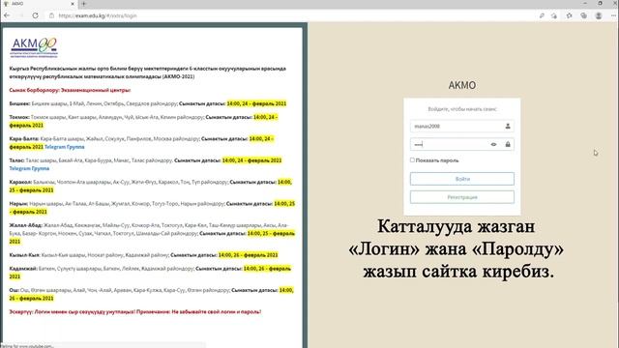Click the 'Ош:' row label

click(x=15, y=290)
